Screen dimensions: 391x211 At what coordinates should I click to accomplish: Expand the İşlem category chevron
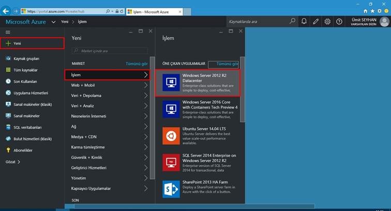[x=146, y=75]
